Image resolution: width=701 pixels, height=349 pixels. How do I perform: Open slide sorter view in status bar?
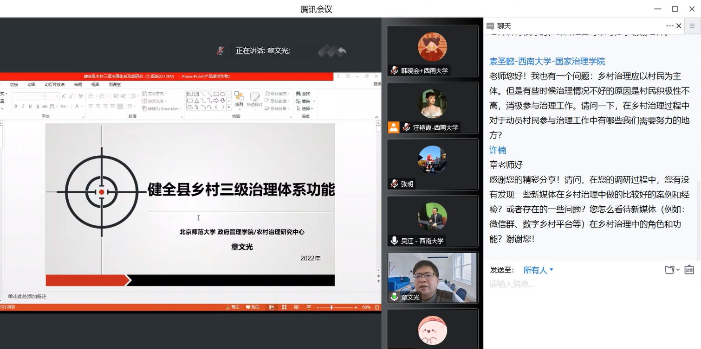[284, 307]
